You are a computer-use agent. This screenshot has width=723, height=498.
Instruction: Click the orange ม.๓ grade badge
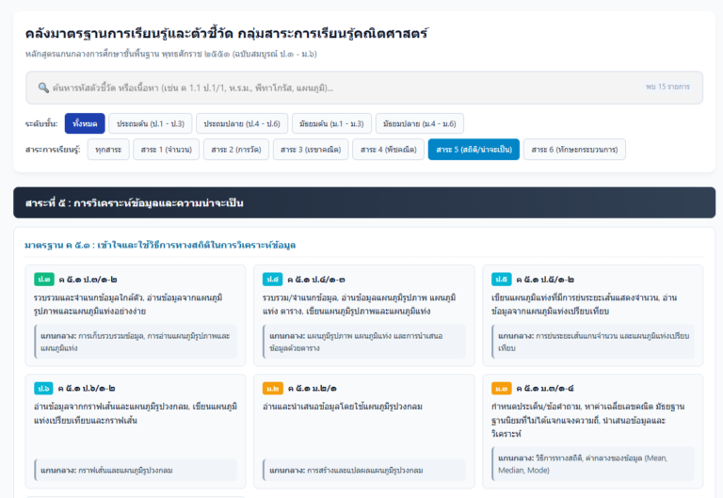pos(501,388)
